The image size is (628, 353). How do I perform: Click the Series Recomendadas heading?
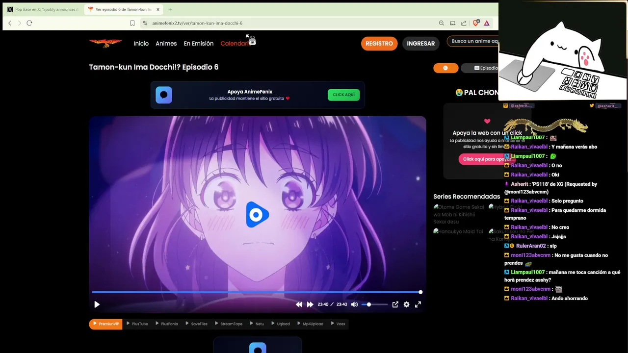tap(466, 197)
